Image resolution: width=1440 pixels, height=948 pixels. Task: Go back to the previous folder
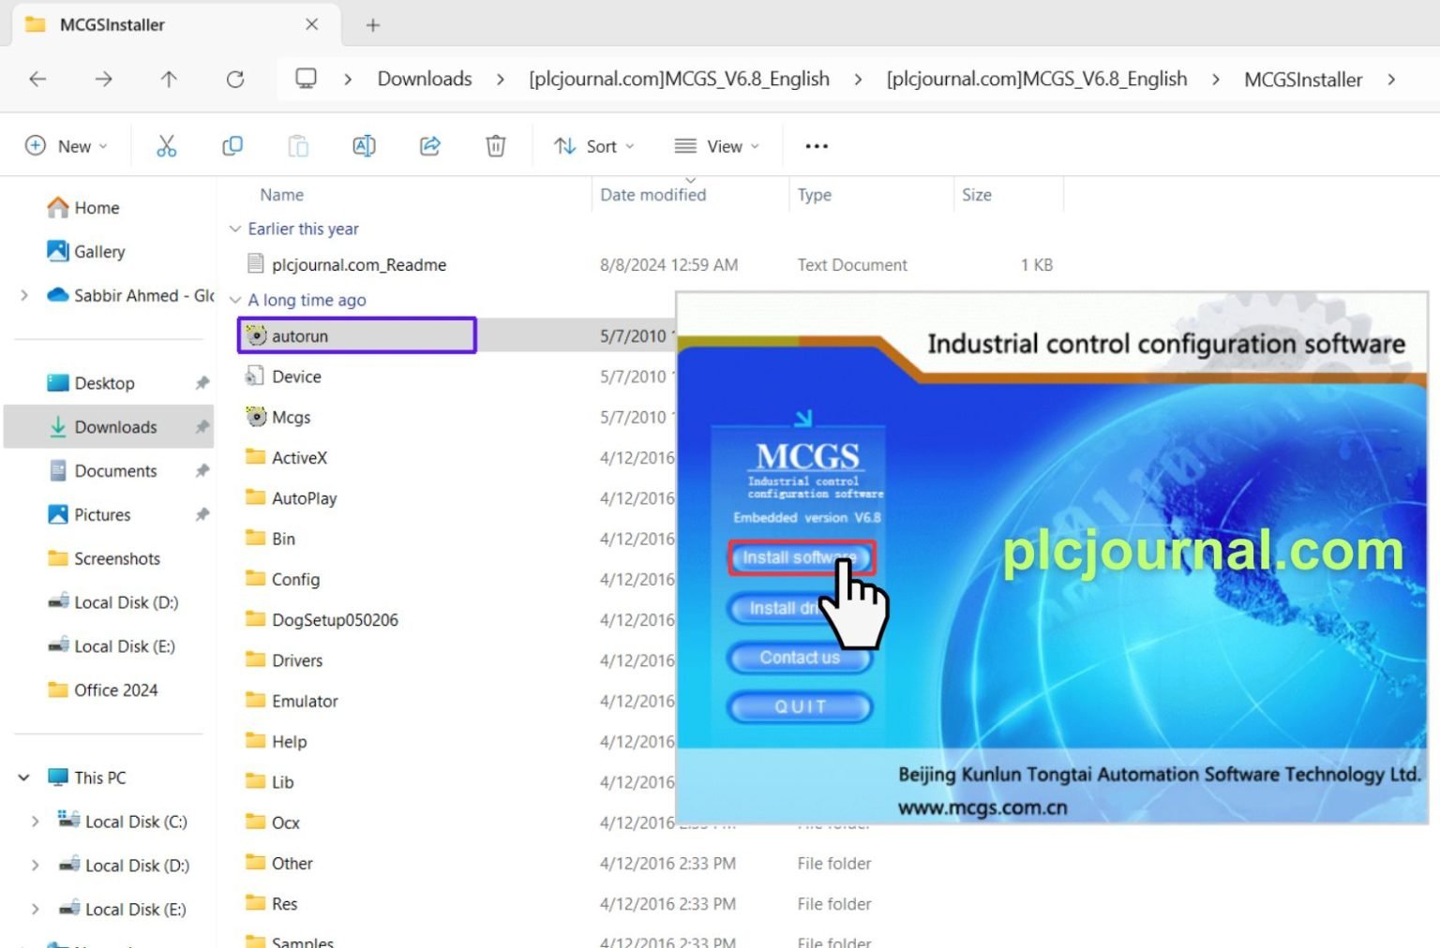pyautogui.click(x=37, y=79)
